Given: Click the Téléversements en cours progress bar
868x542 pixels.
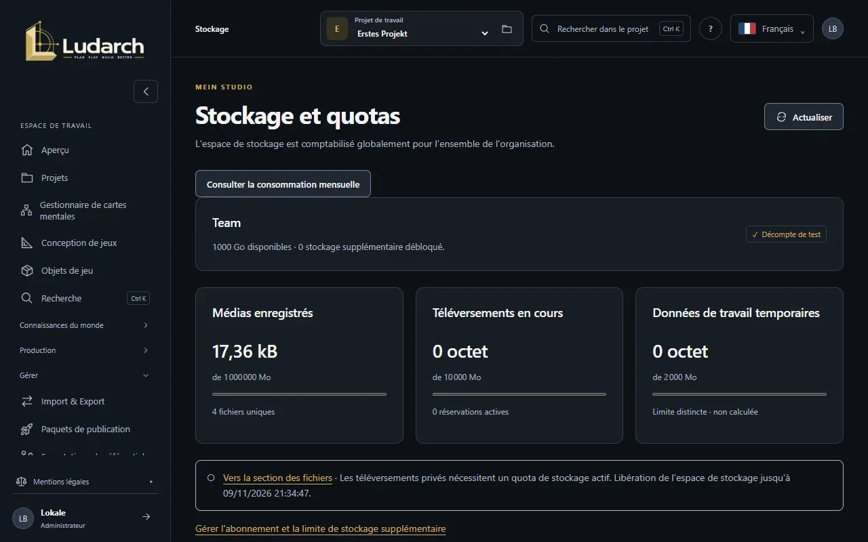Looking at the screenshot, I should tap(519, 394).
